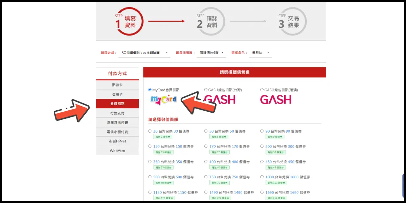This screenshot has width=406, height=203.
Task: Select the GASH錢包扣點(港澳) radio button
Action: click(262, 90)
